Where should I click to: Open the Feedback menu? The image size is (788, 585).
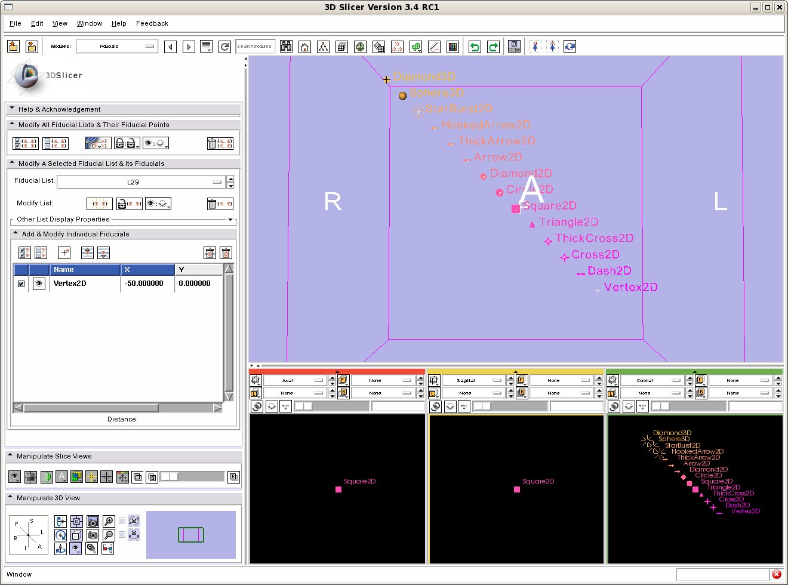pyautogui.click(x=152, y=23)
